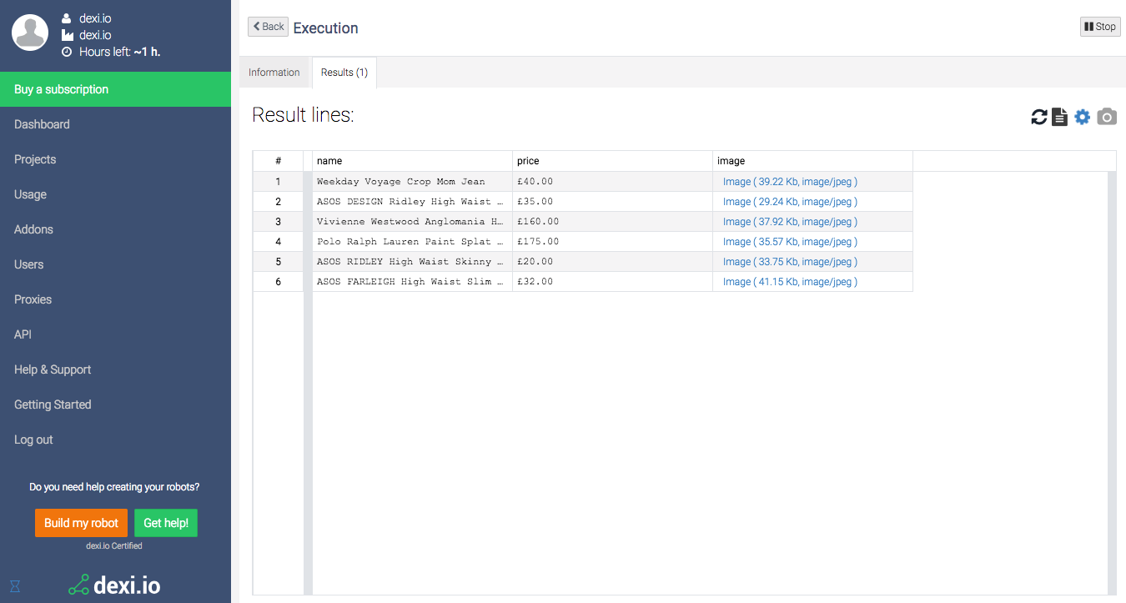Image resolution: width=1126 pixels, height=603 pixels.
Task: Select the Vivienne Westwood Anglomania name cell
Action: [x=412, y=222]
